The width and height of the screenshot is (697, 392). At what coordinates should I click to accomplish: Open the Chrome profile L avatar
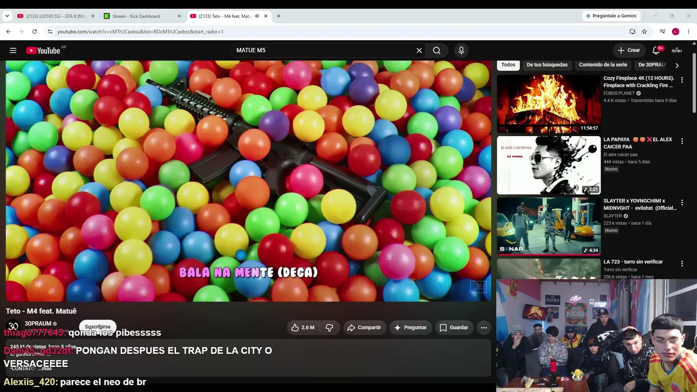pyautogui.click(x=675, y=32)
